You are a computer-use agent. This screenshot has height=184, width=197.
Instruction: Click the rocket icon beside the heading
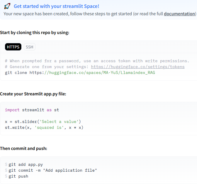point(7,6)
